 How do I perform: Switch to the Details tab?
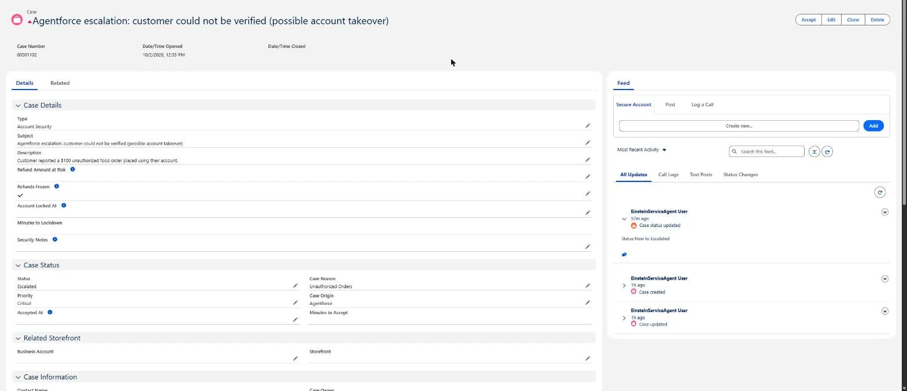24,83
